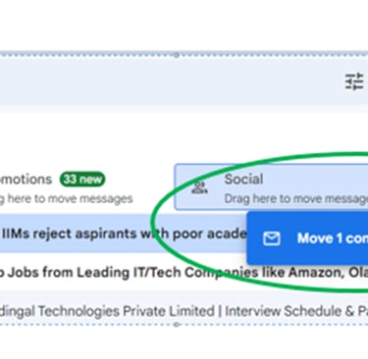This screenshot has height=359, width=368.
Task: Select the bottom center image resize handle
Action: point(176,325)
